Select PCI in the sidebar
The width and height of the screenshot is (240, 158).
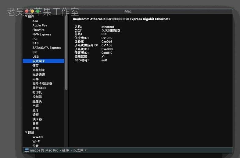(35, 39)
